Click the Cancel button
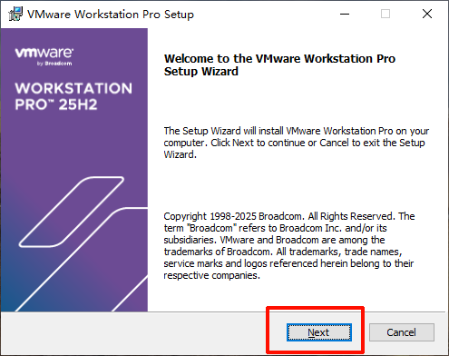 click(401, 332)
